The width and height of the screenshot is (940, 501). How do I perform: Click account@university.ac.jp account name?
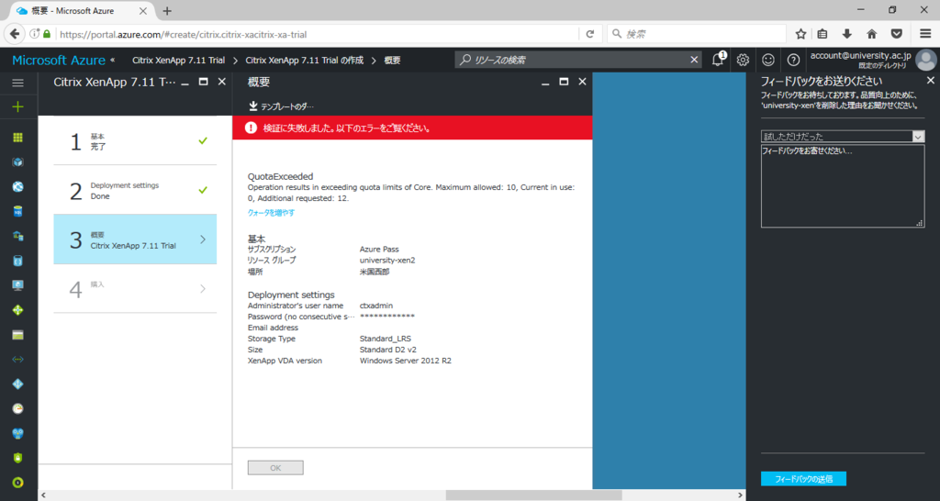click(860, 55)
